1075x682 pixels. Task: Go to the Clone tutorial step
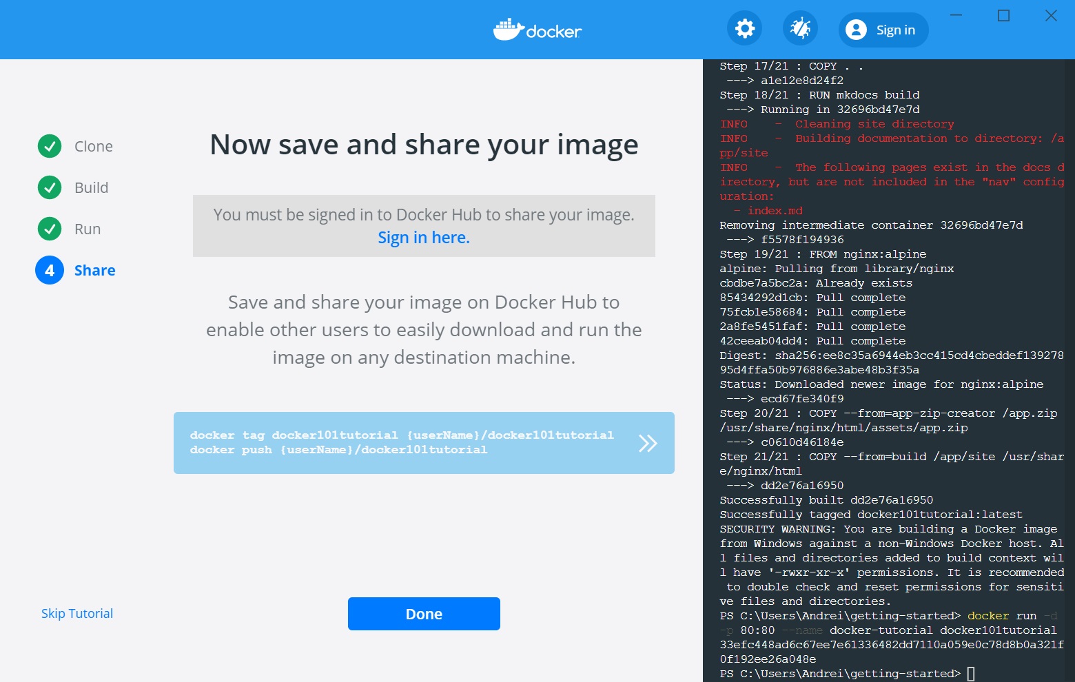pos(94,146)
